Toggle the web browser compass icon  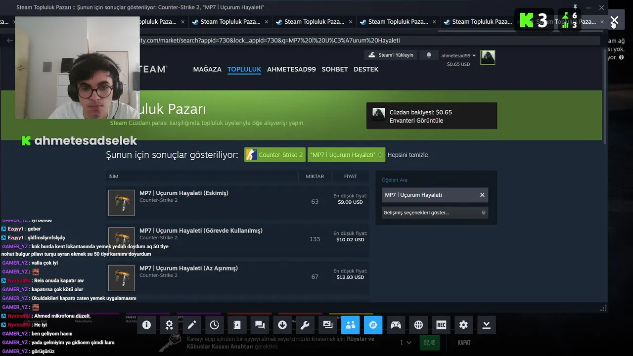373,325
